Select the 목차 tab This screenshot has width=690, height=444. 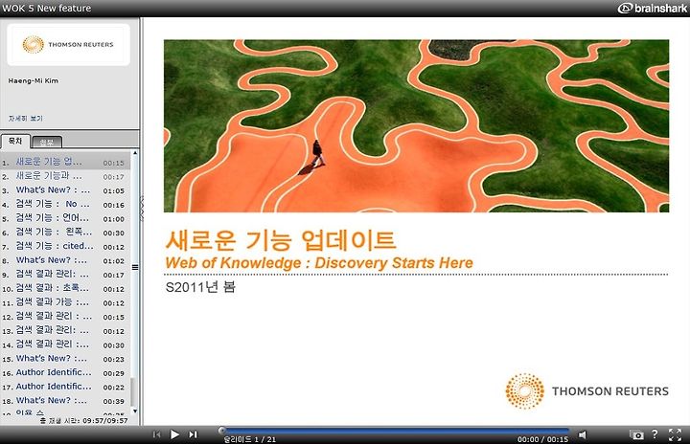coord(15,141)
